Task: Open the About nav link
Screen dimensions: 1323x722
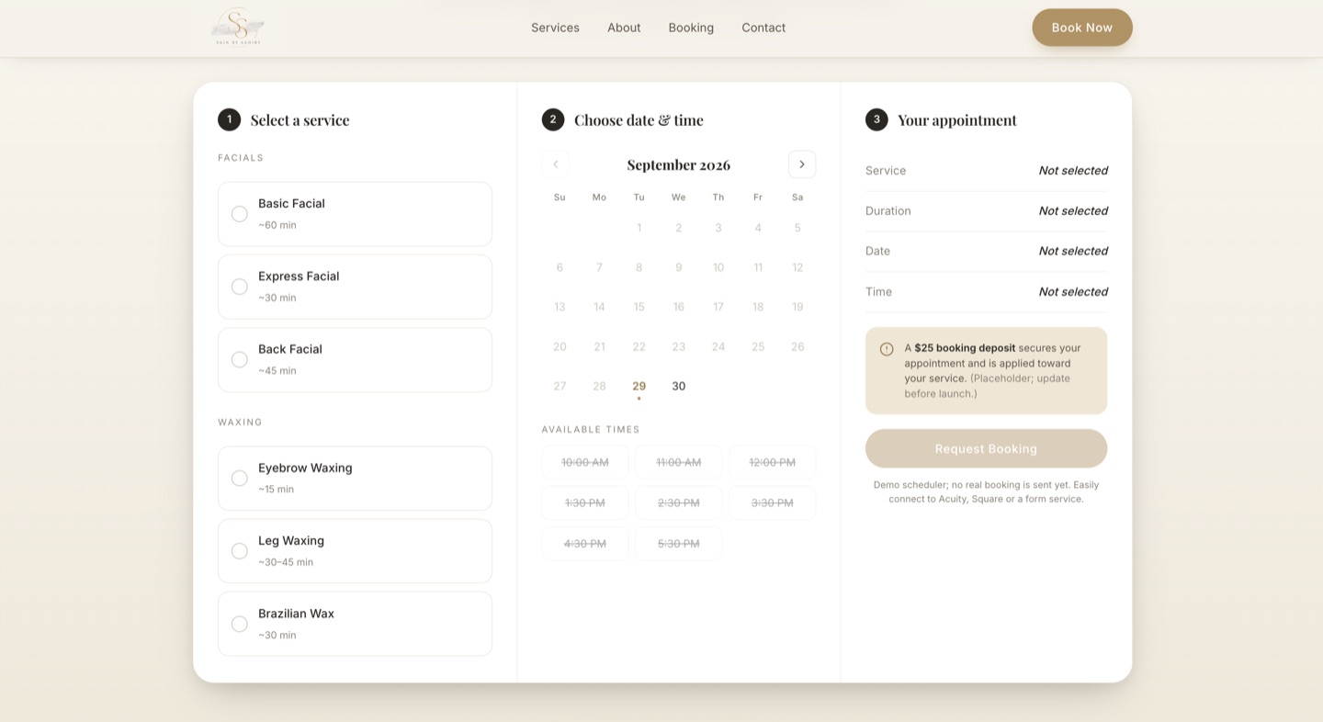Action: click(624, 28)
